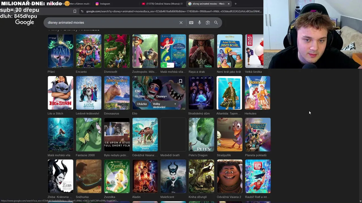Screen dimensions: 362x203
Task: Open the Zvonilka poster
Action: point(117,176)
